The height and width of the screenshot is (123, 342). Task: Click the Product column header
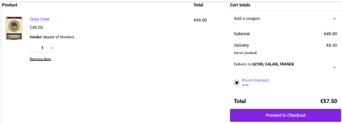(x=10, y=5)
